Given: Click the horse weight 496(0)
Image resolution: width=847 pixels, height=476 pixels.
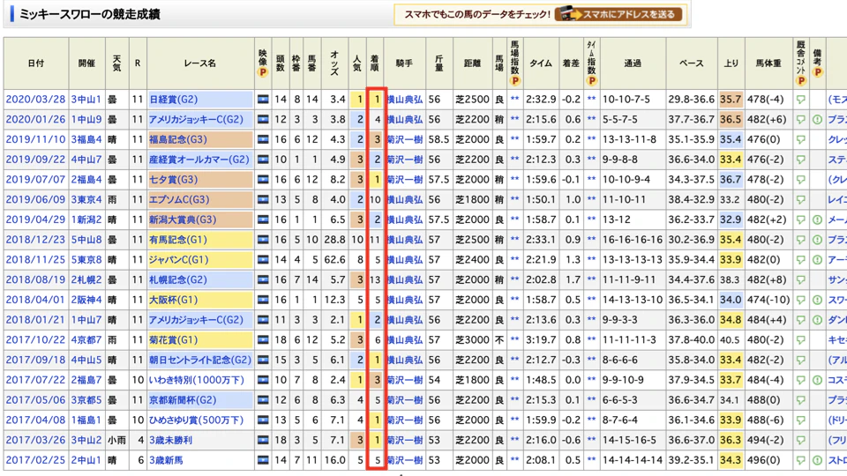Looking at the screenshot, I should tap(764, 460).
